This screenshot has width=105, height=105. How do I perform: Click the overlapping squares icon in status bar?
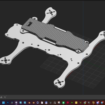coord(5,97)
